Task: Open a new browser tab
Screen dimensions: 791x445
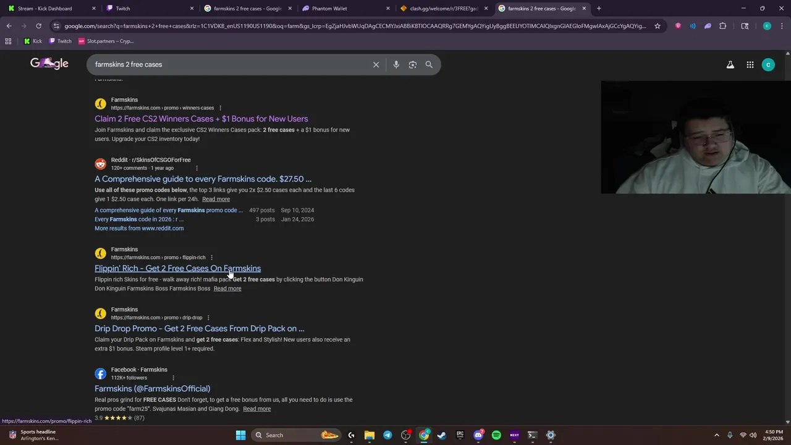Action: pos(599,9)
